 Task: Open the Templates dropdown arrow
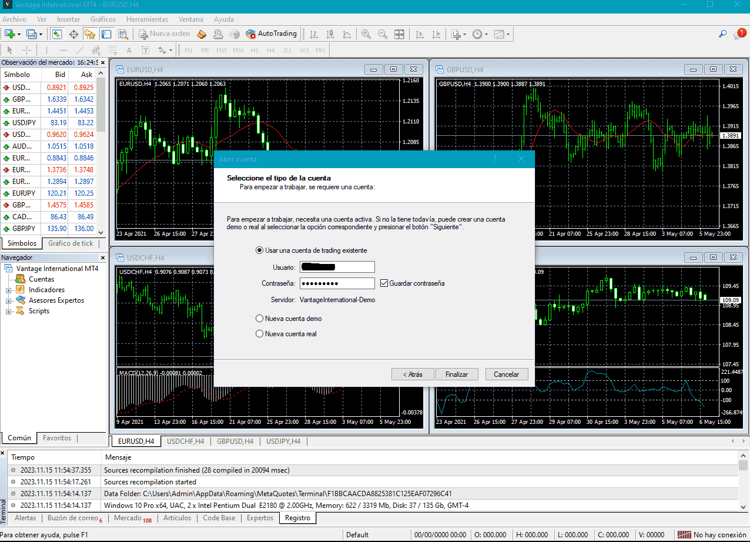click(508, 34)
